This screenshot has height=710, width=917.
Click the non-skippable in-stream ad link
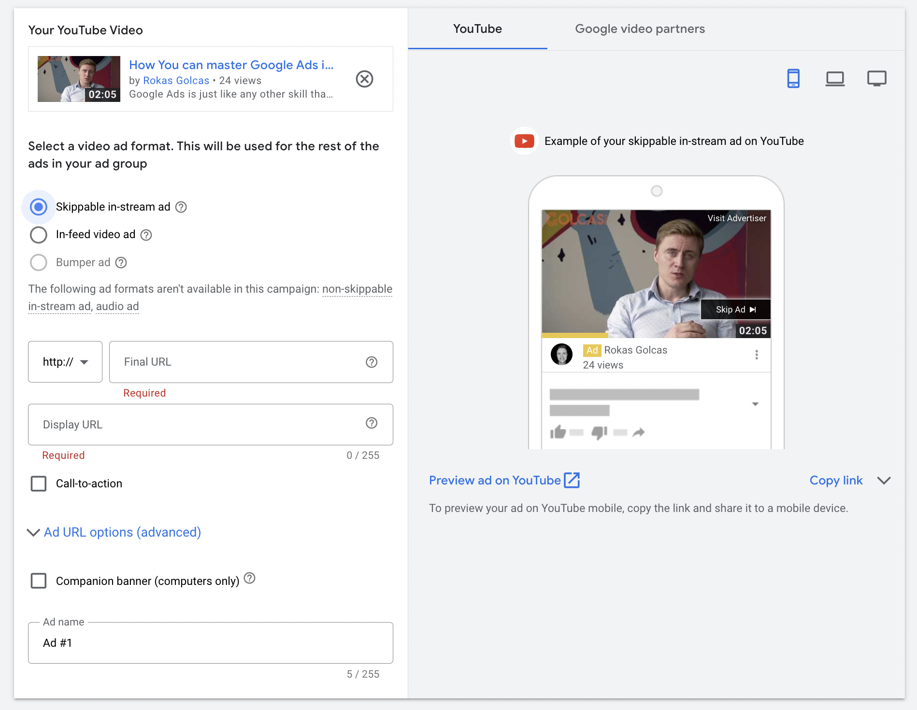click(x=210, y=298)
